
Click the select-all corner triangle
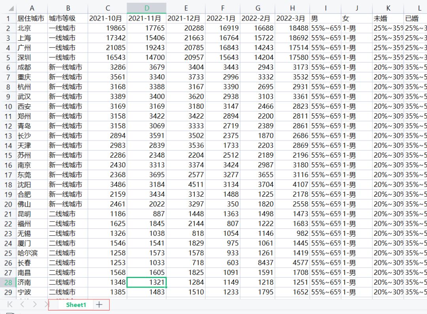tap(11, 9)
